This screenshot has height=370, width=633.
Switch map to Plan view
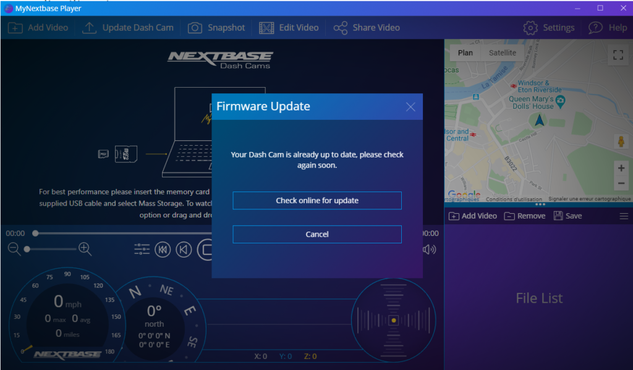tap(465, 53)
